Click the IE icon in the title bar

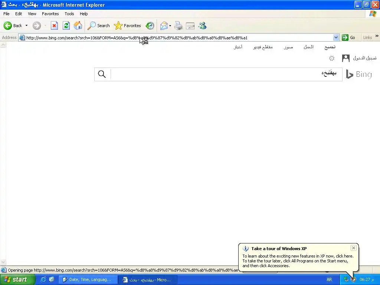point(4,4)
